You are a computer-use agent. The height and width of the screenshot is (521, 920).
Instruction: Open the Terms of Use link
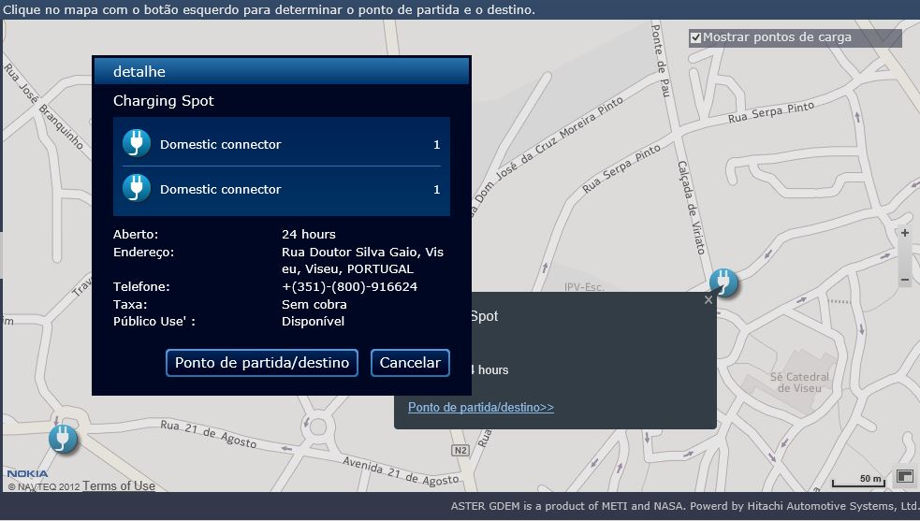click(119, 485)
